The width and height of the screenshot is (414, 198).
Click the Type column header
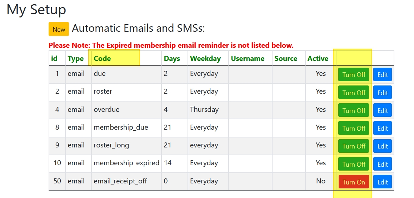75,58
